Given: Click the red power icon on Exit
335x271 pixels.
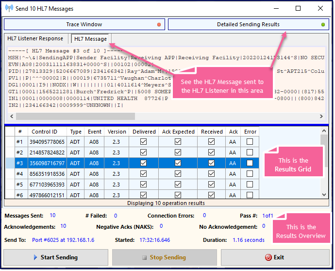Looking at the screenshot, I should coord(268,257).
